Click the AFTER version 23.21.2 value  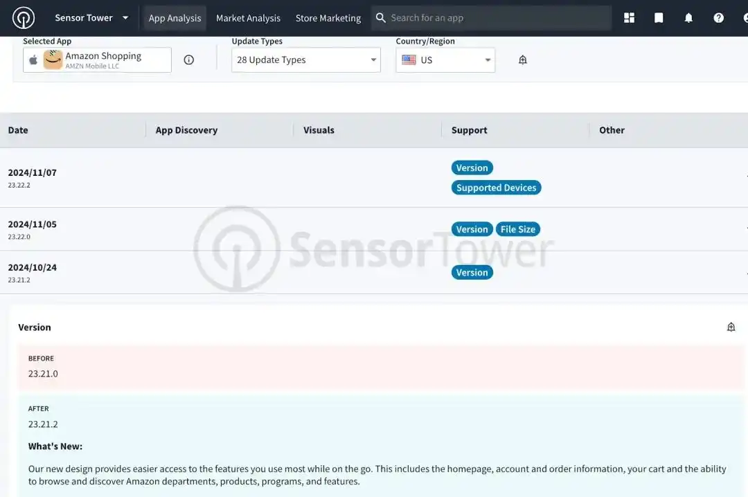(x=43, y=424)
